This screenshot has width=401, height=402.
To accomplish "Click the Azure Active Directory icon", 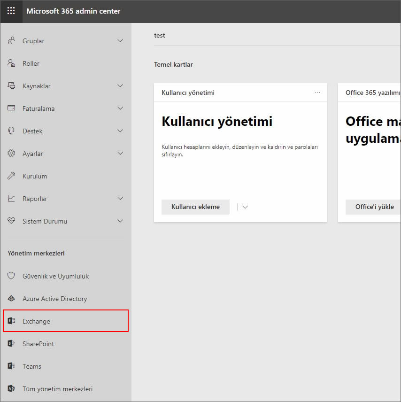I will (11, 298).
